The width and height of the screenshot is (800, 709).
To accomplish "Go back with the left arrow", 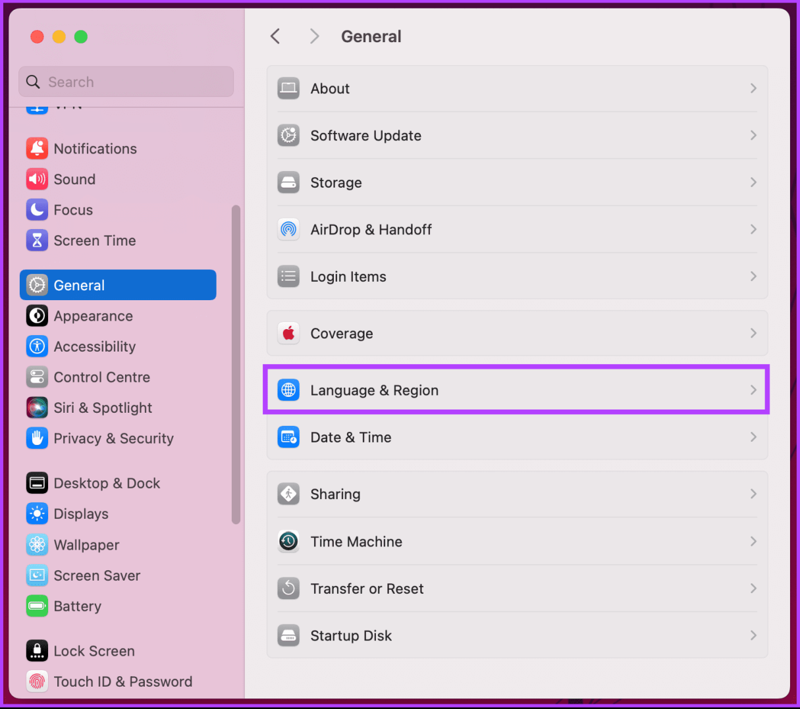I will pos(275,36).
